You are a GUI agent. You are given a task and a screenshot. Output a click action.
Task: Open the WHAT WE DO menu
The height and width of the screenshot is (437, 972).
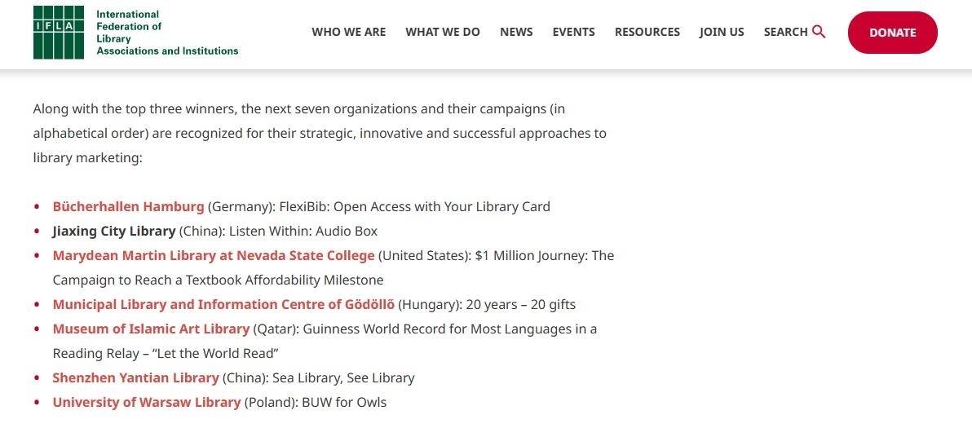(443, 32)
